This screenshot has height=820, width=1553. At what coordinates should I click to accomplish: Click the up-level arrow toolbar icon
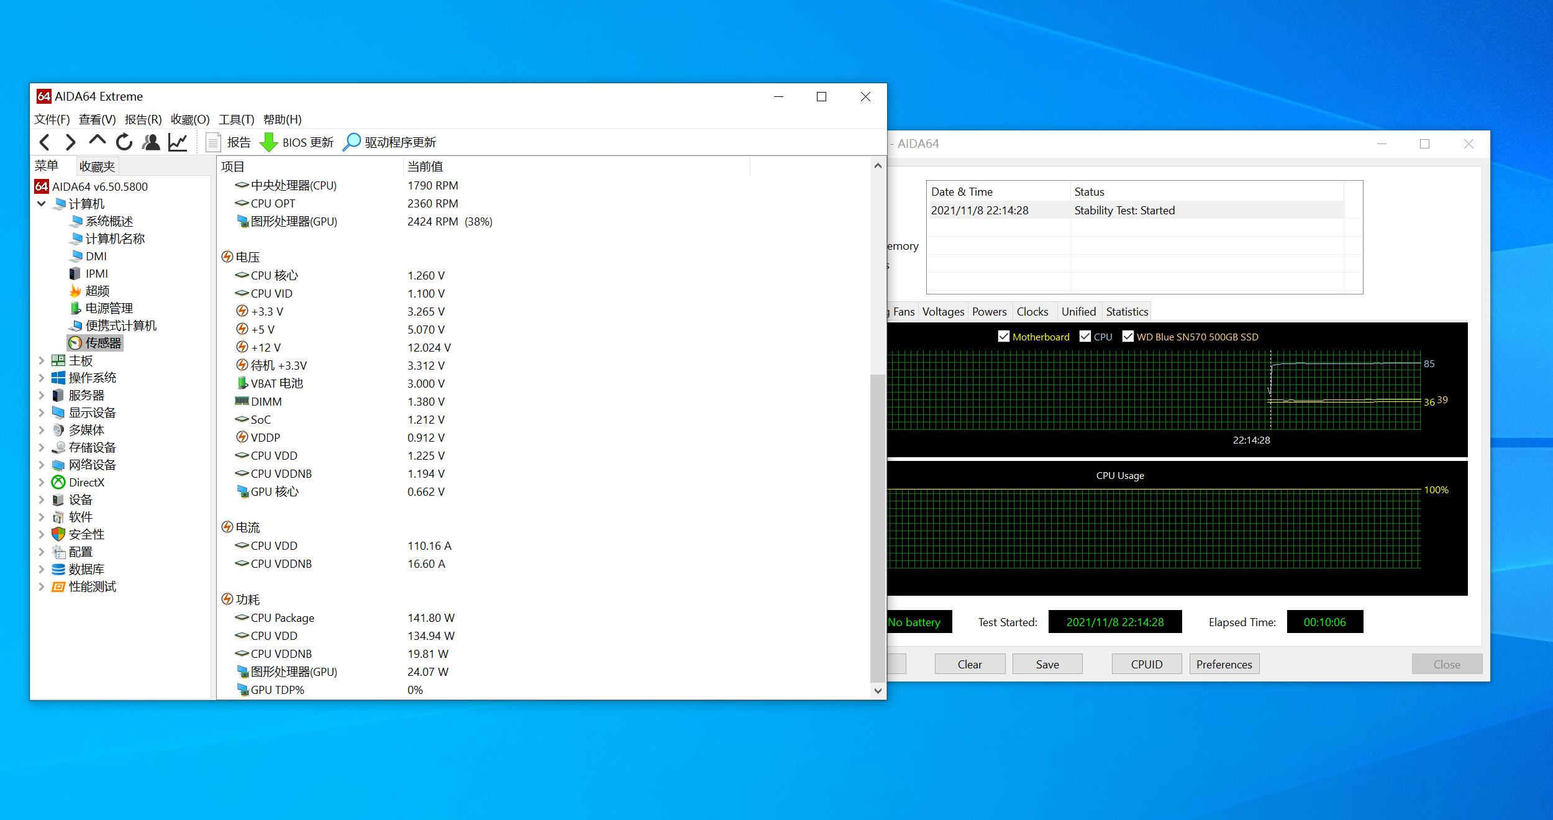click(98, 141)
